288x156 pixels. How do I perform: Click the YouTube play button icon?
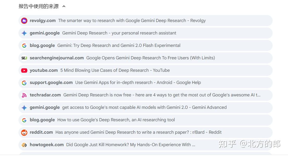[24, 70]
